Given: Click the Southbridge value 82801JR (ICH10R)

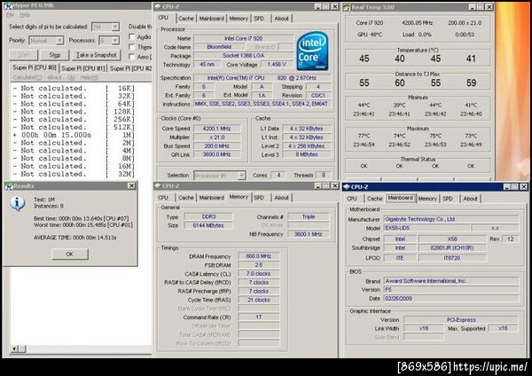Looking at the screenshot, I should (452, 248).
